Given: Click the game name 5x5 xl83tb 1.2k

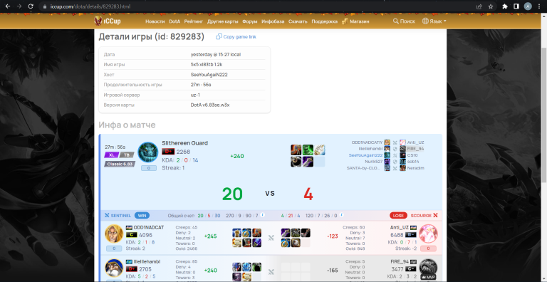Looking at the screenshot, I should [x=207, y=65].
